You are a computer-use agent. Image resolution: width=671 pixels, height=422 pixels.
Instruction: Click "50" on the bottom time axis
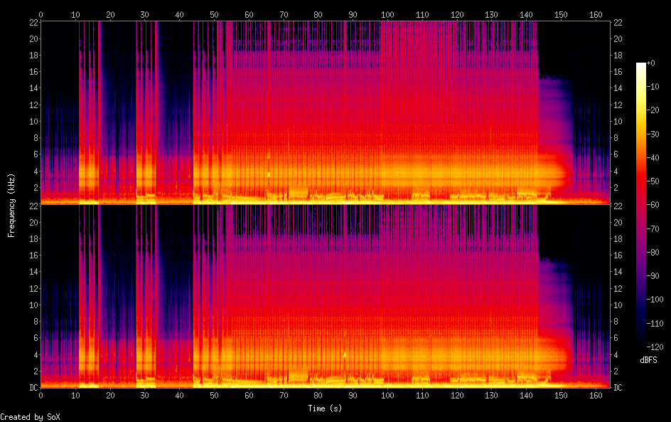214,396
